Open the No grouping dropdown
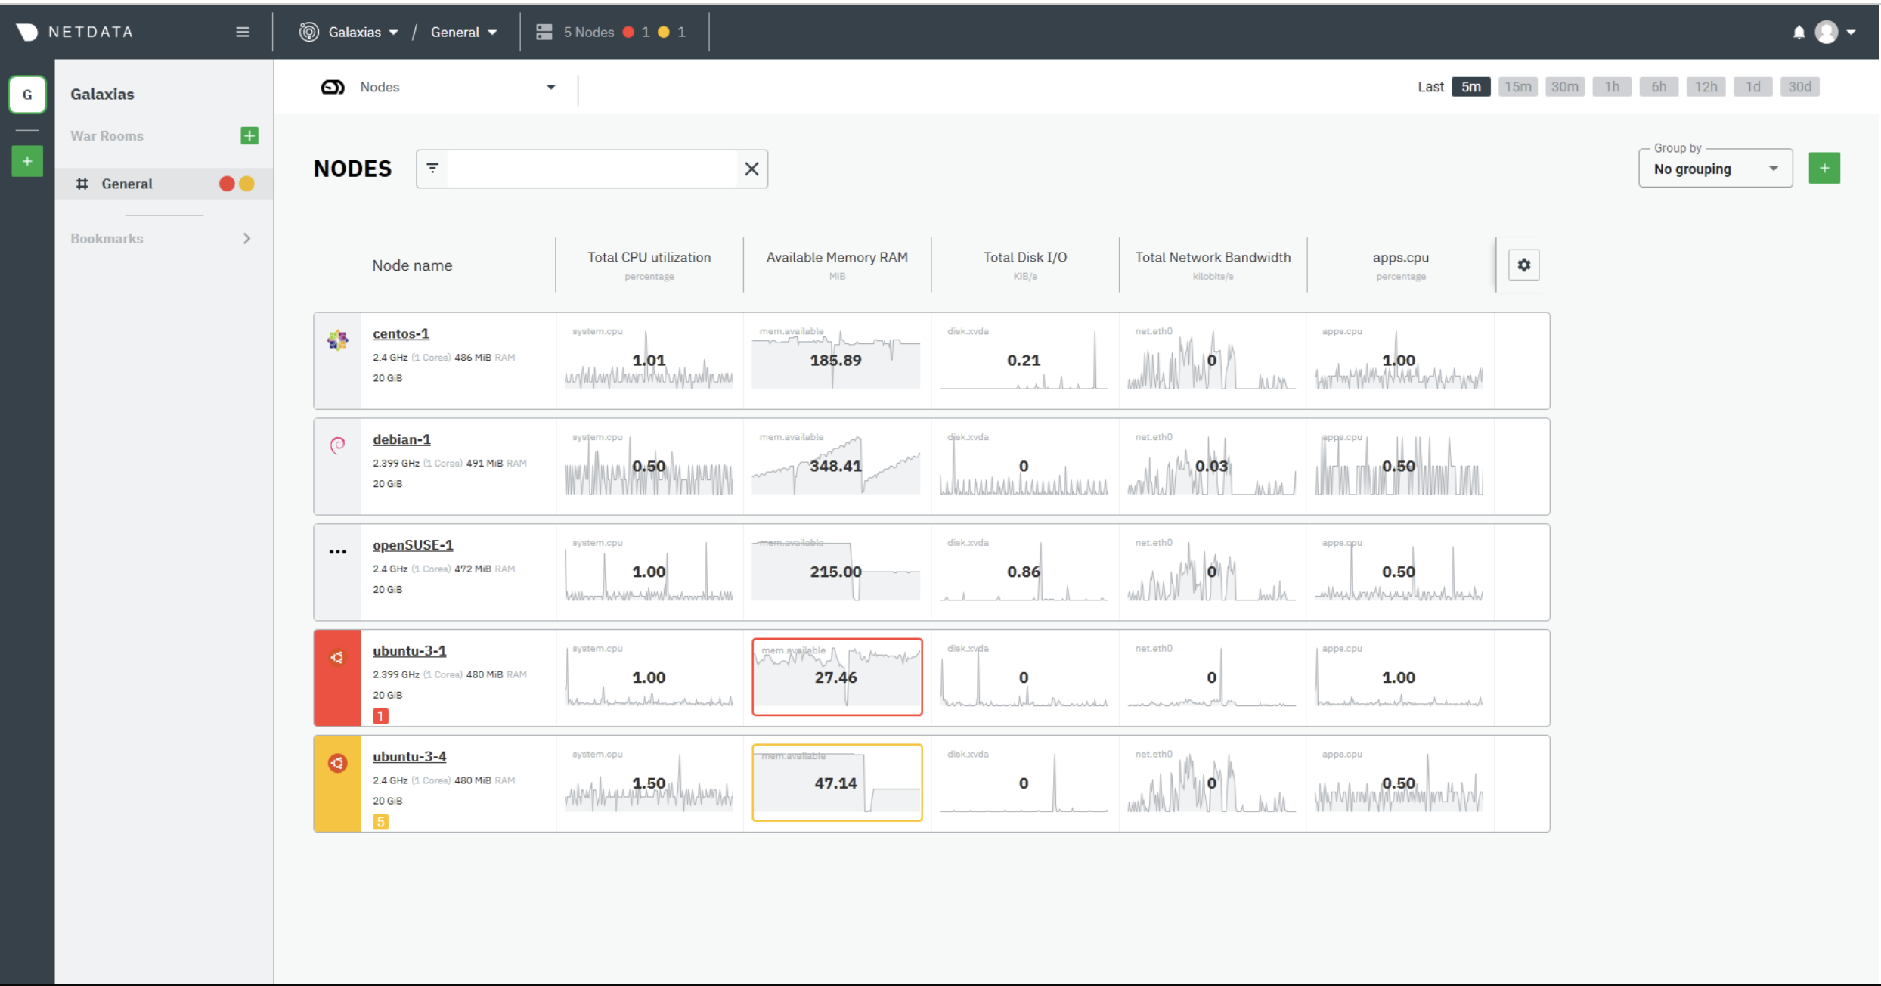 pos(1715,169)
